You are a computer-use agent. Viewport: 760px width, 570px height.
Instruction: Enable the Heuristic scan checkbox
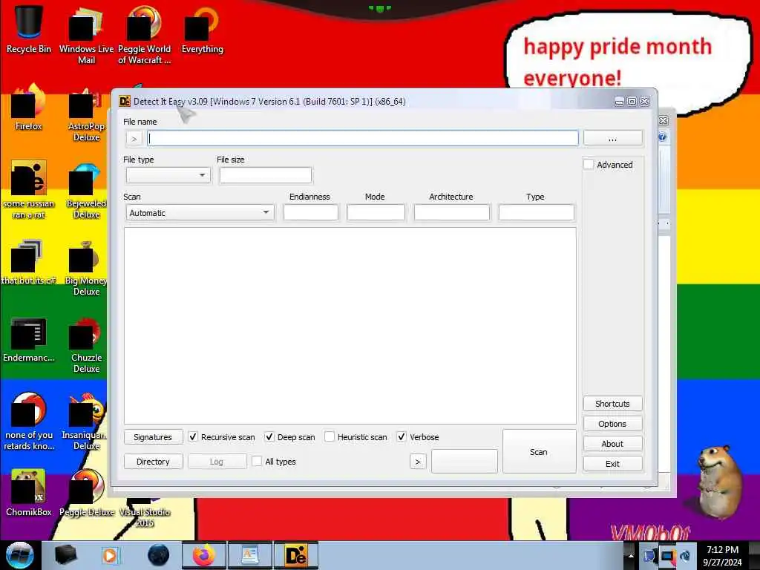tap(330, 436)
